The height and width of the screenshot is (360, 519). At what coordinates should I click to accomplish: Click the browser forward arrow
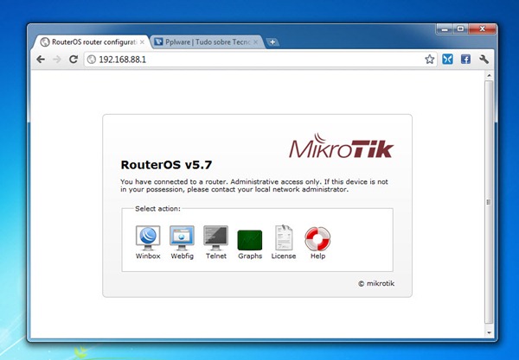(57, 60)
